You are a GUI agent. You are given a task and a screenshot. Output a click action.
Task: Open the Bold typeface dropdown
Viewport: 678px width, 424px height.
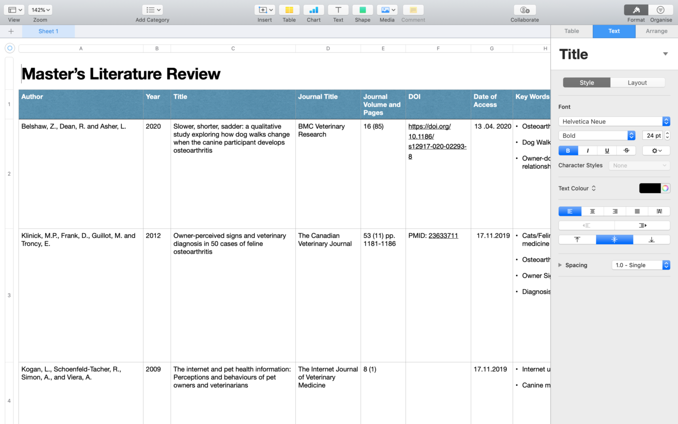point(597,136)
